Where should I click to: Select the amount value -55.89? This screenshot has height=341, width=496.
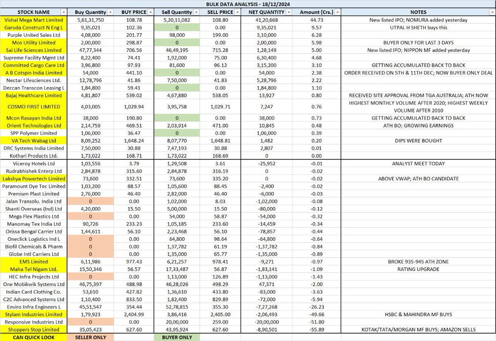[x=317, y=329]
